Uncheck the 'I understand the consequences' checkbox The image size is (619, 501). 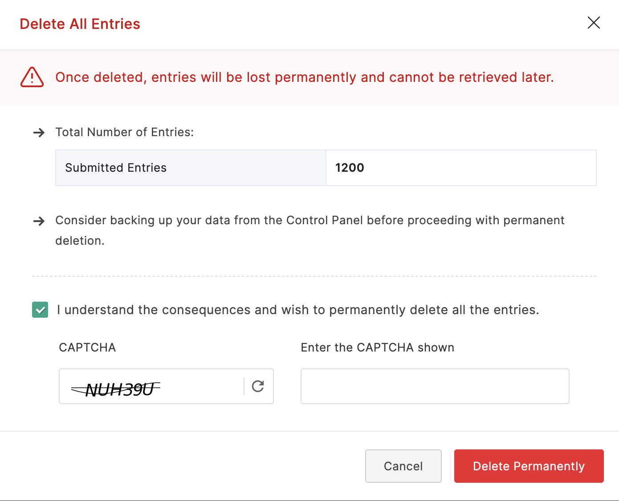pyautogui.click(x=40, y=310)
